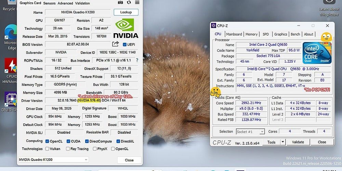
Task: Toggle the CUDA checkbox
Action: pos(68,141)
